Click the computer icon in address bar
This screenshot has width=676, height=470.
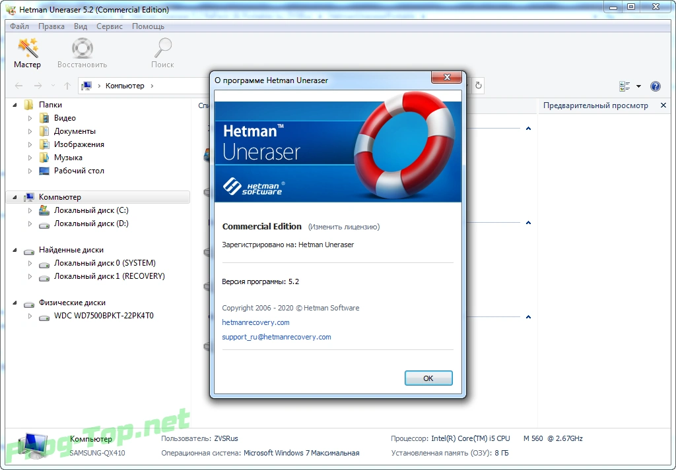(86, 86)
